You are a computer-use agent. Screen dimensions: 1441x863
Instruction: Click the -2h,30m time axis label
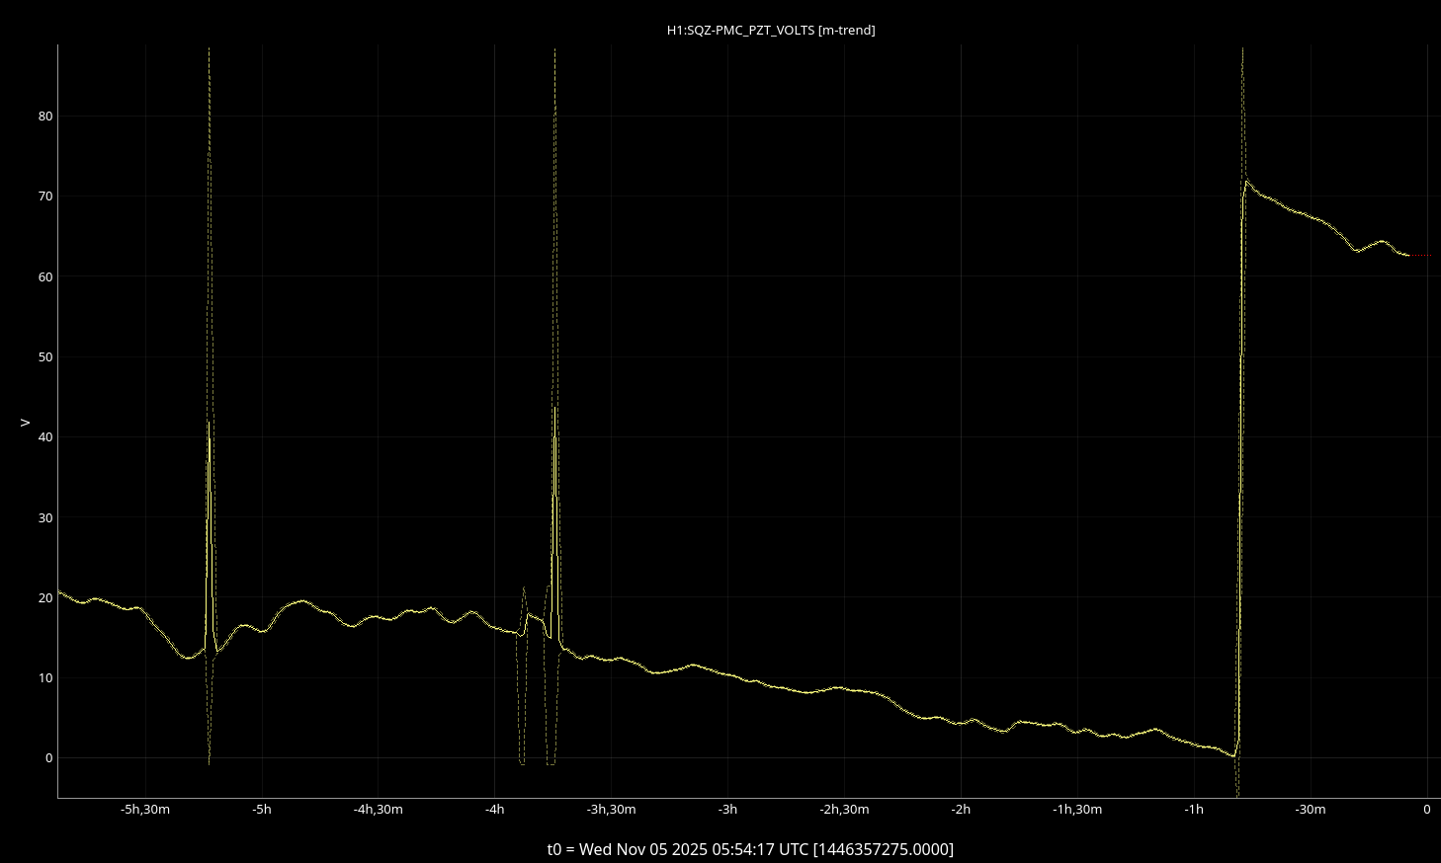[x=844, y=810]
